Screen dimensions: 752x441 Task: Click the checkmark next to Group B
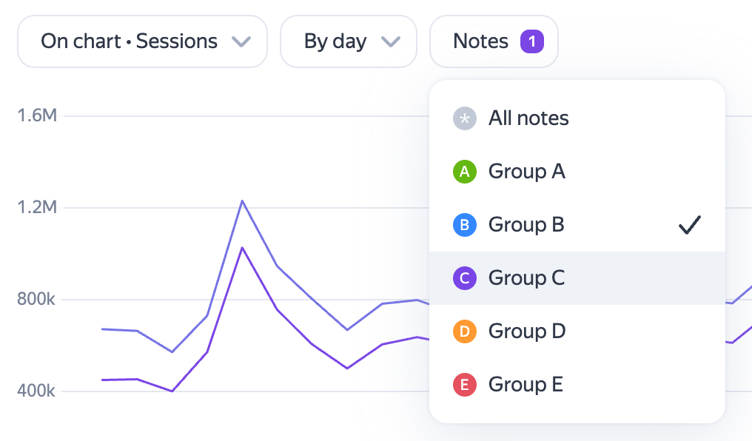tap(690, 225)
